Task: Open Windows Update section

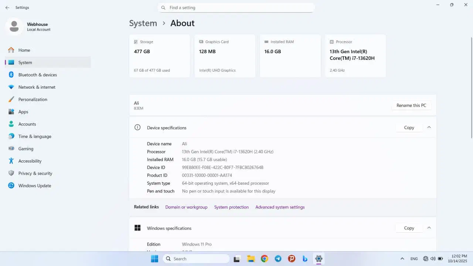Action: click(34, 185)
